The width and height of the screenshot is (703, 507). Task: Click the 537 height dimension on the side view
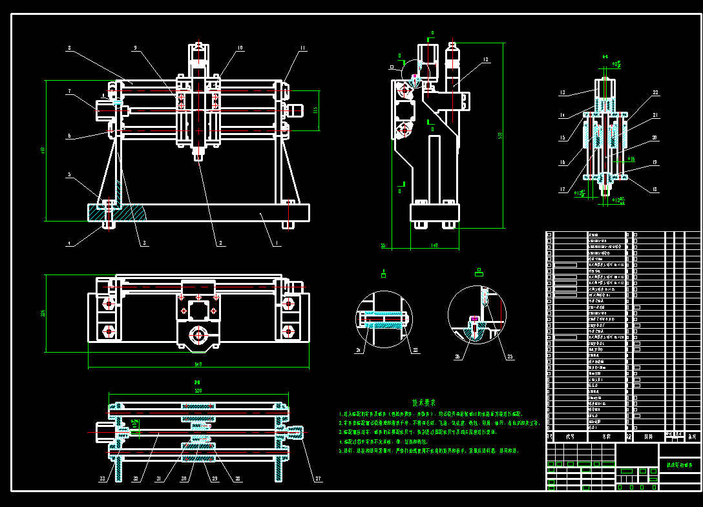coord(500,135)
